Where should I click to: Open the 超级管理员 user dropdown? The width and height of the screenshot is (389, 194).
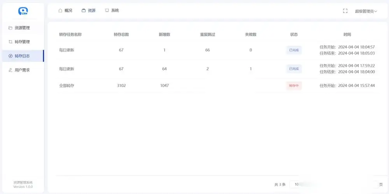pos(366,11)
